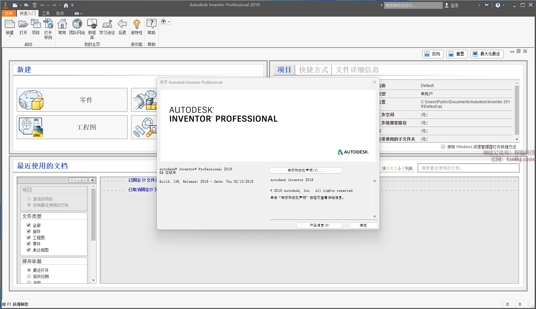Enable open shortcuts with Windows Explorer checkbox
Image resolution: width=536 pixels, height=309 pixels.
point(443,147)
